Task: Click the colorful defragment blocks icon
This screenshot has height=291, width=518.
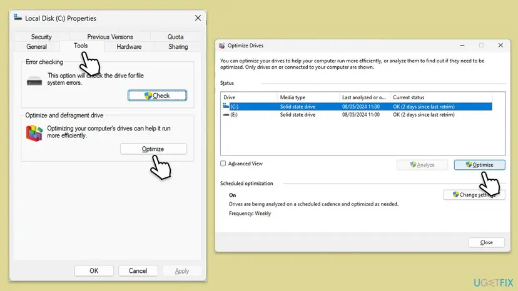Action: (34, 133)
